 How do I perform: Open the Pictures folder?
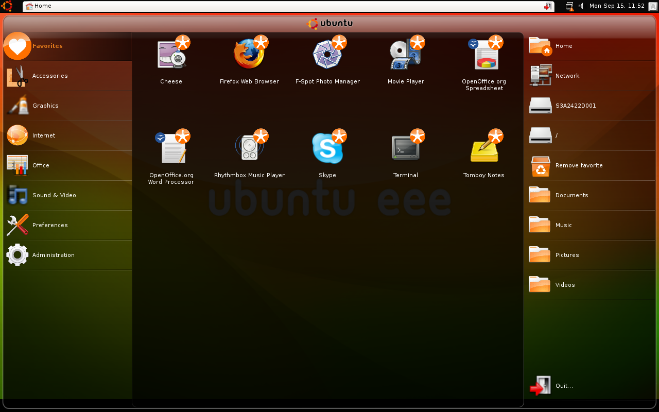pos(591,255)
